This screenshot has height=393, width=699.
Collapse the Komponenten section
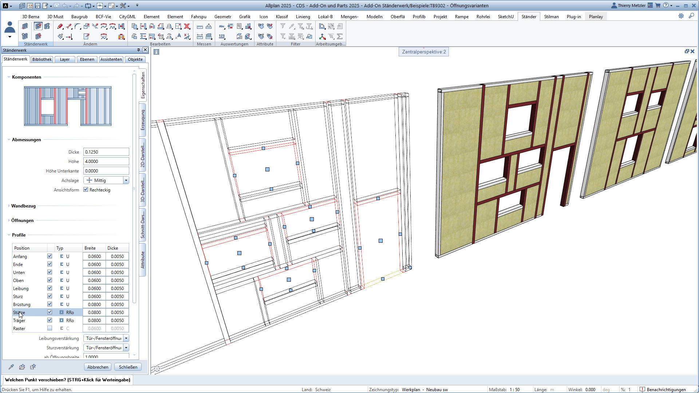(9, 77)
